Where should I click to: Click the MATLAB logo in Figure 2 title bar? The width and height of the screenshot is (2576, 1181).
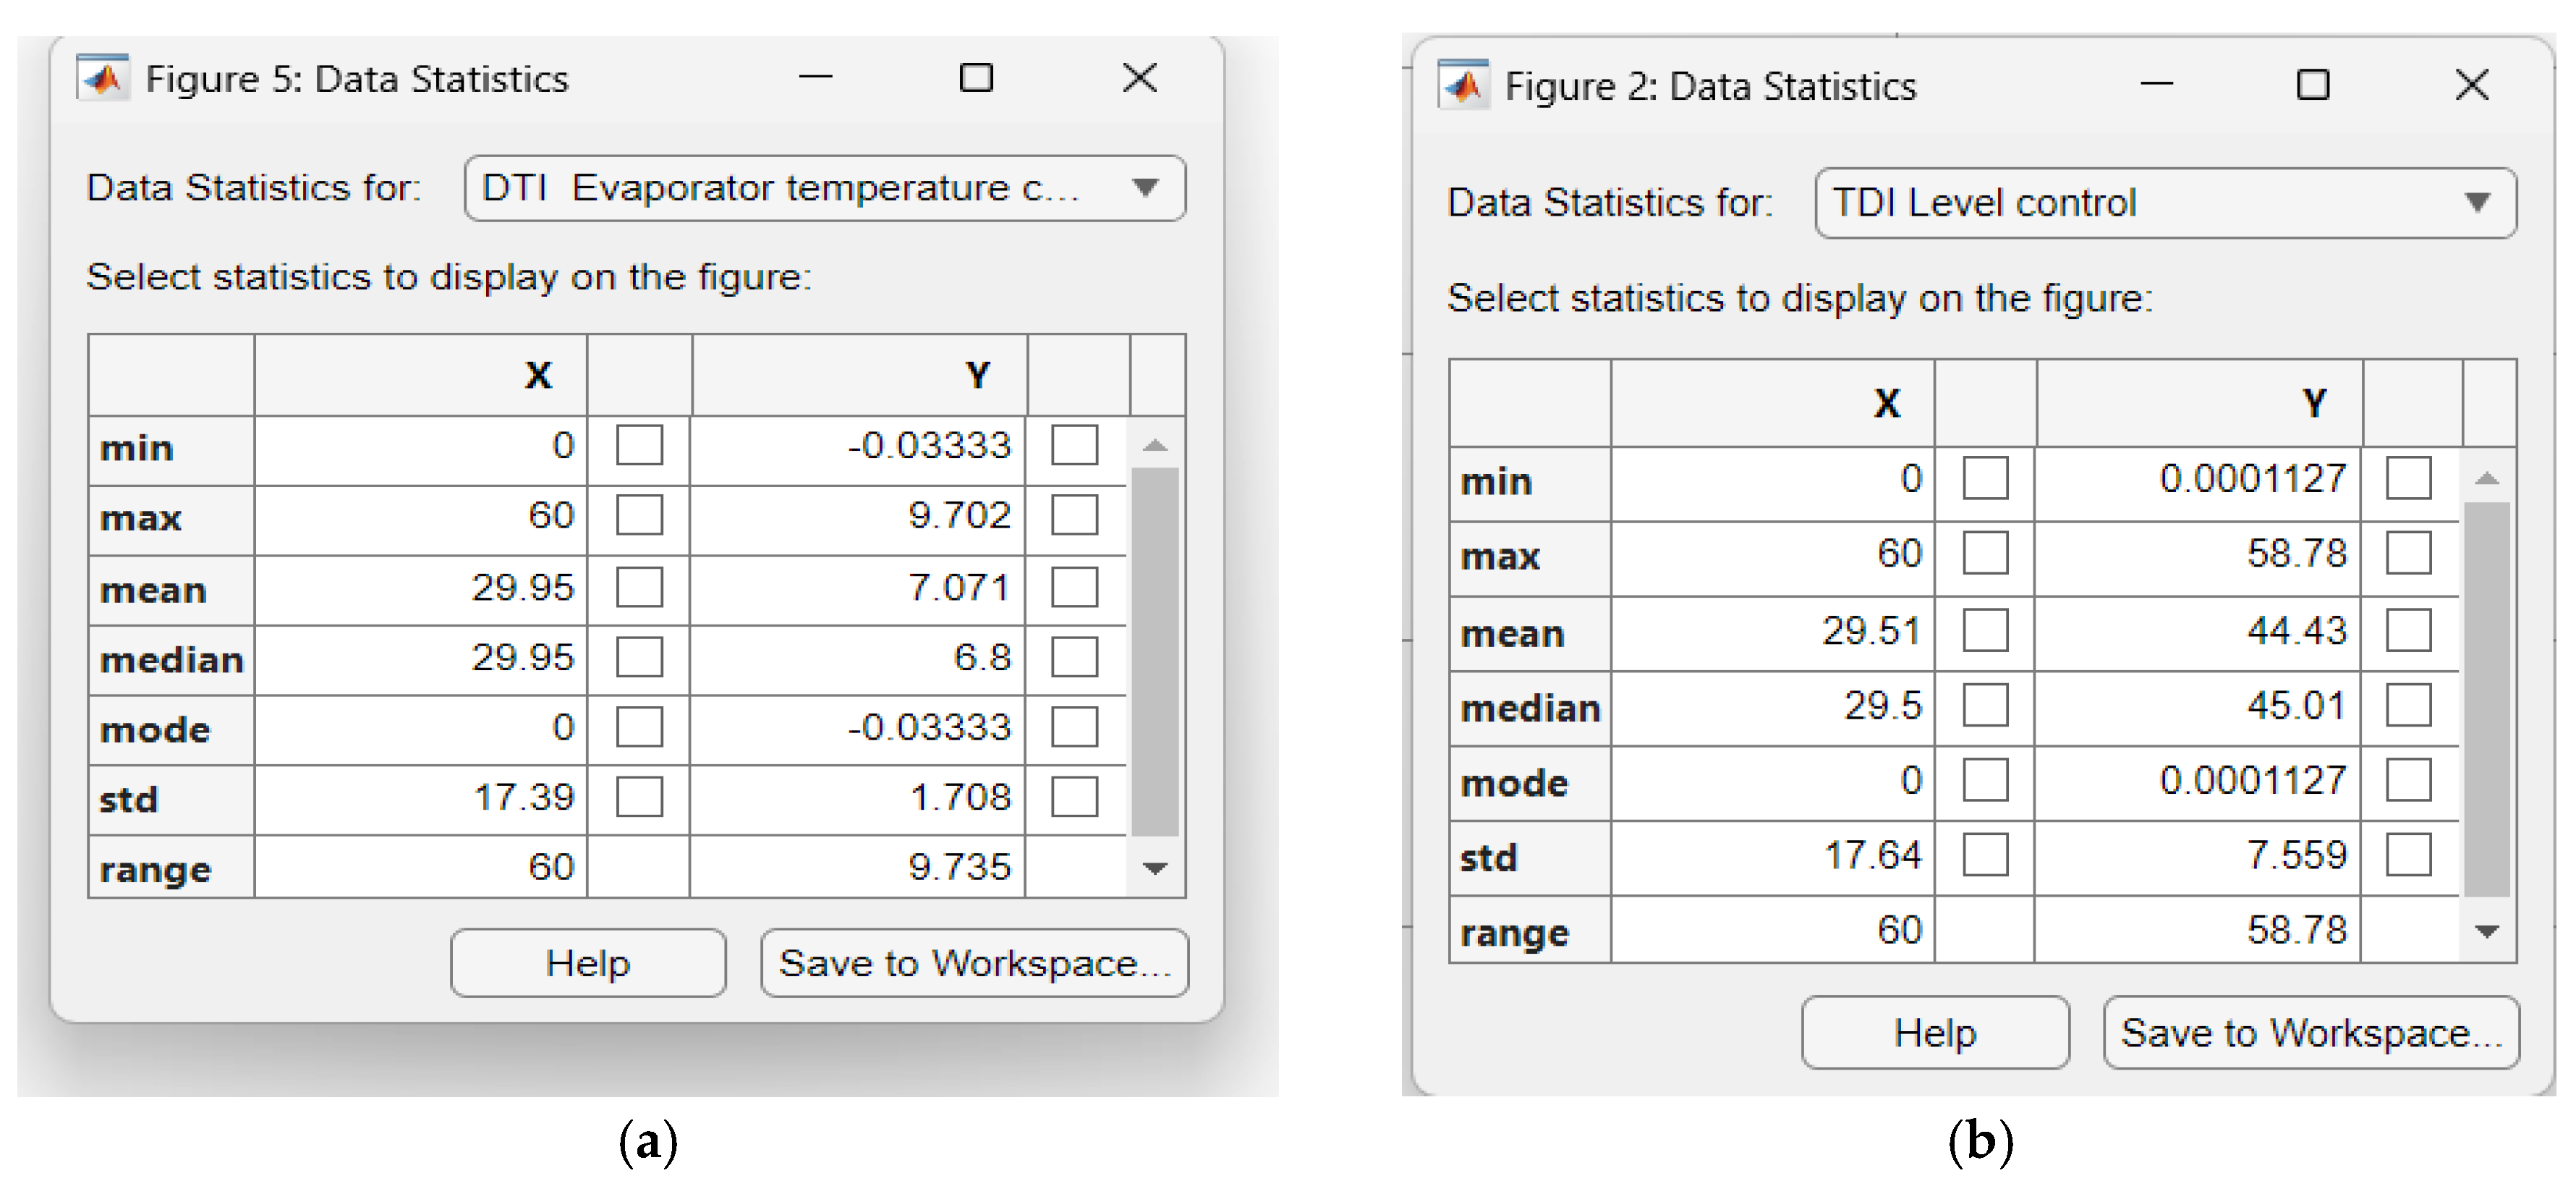click(1463, 85)
